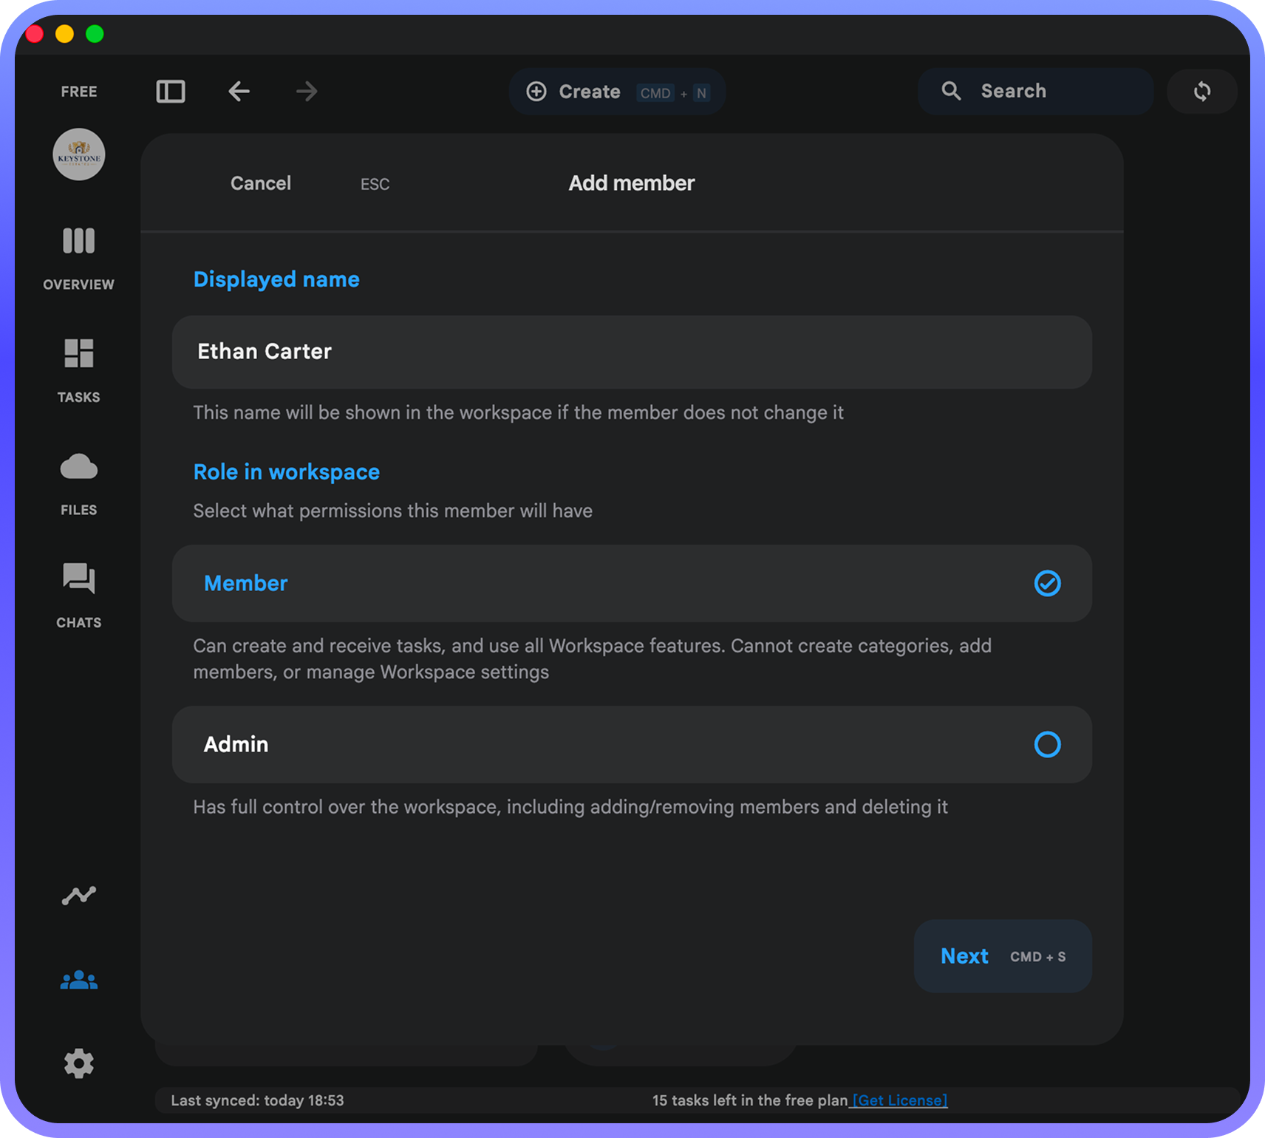Open the members people icon
The image size is (1265, 1138).
click(79, 980)
